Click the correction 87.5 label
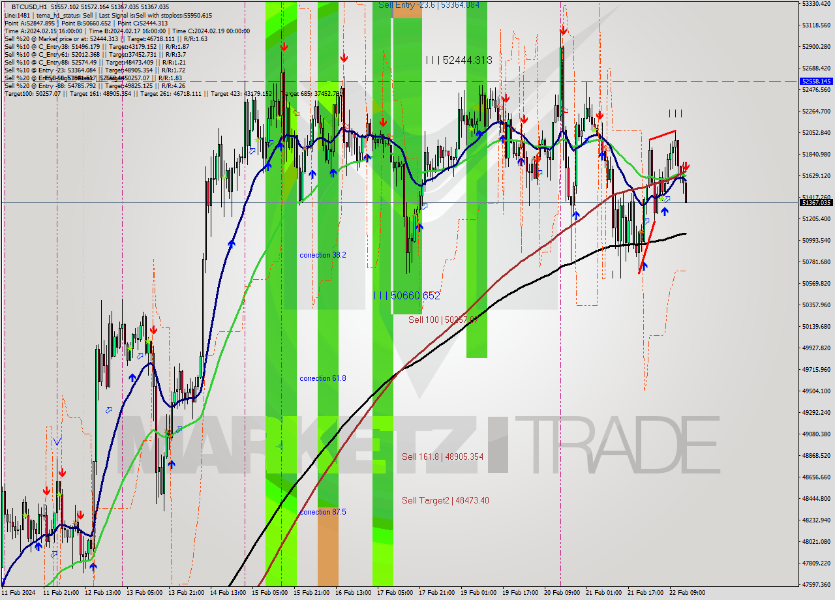The width and height of the screenshot is (835, 600). (x=323, y=512)
